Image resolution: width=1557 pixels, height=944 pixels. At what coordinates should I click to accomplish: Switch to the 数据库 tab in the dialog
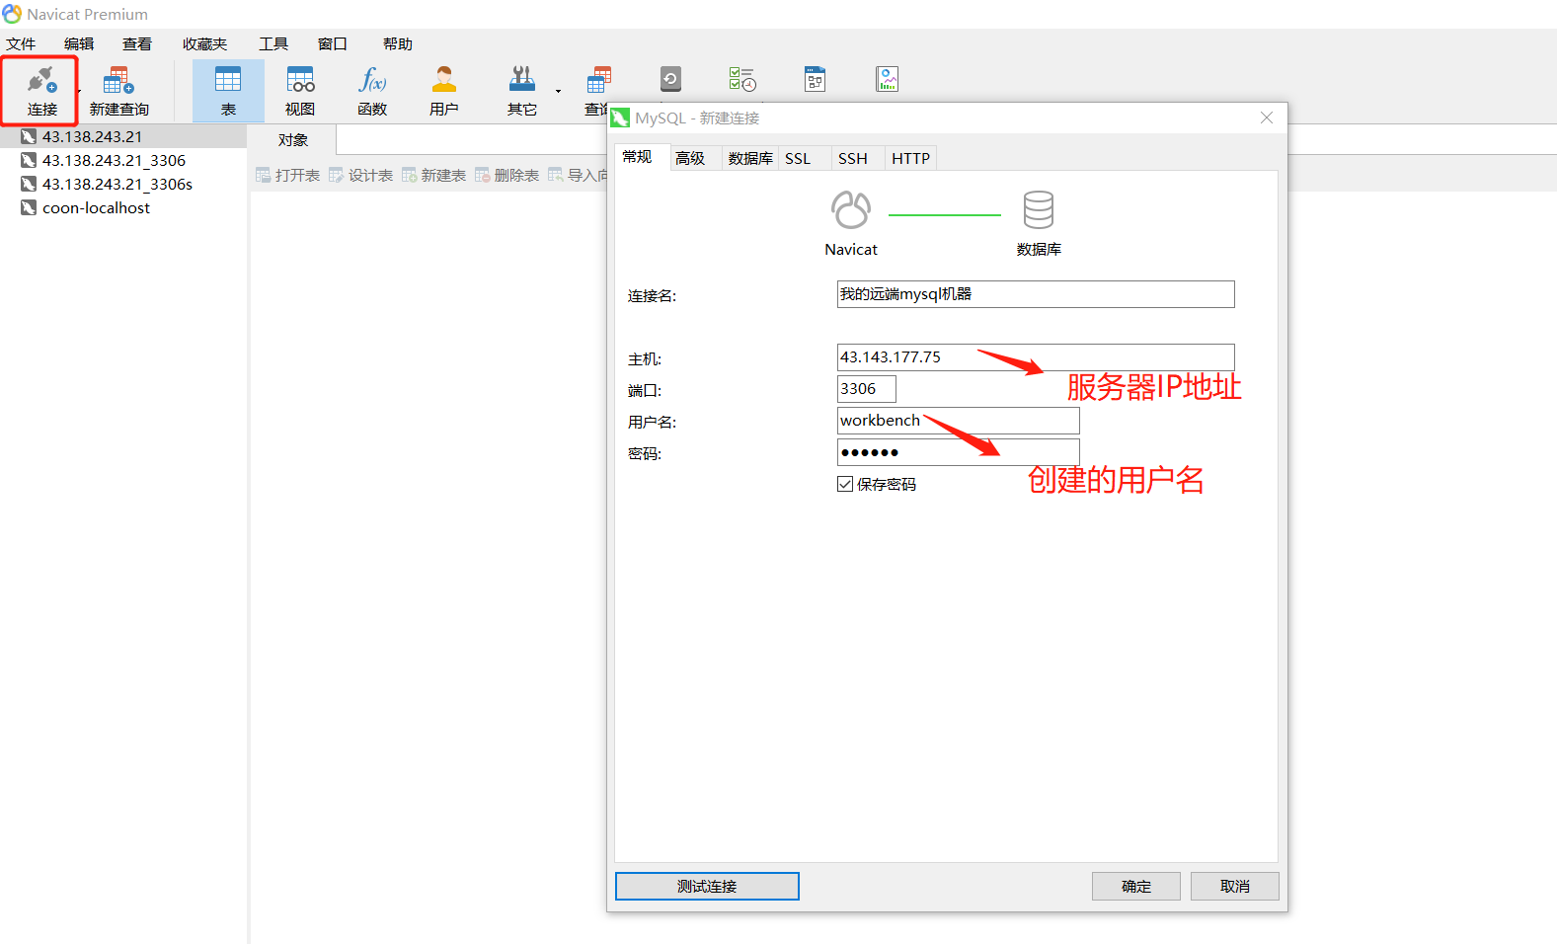click(x=750, y=158)
